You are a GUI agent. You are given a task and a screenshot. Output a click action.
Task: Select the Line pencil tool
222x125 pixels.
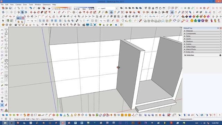click(63, 12)
